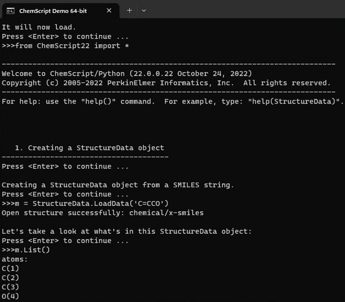Open the terminal profile selector chevron

tap(143, 10)
